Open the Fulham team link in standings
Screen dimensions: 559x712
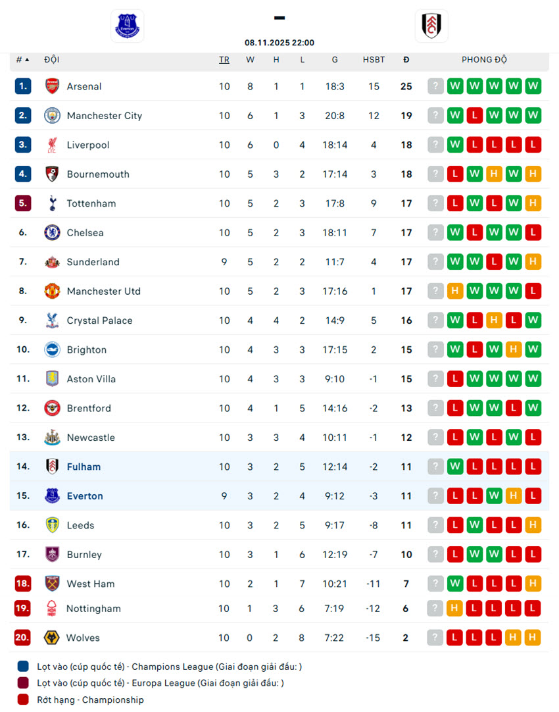tap(84, 467)
